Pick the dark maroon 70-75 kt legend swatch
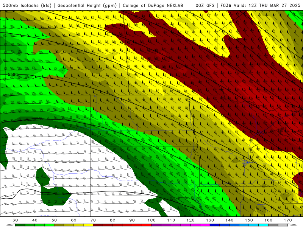The height and width of the screenshot is (227, 303). (x=98, y=225)
